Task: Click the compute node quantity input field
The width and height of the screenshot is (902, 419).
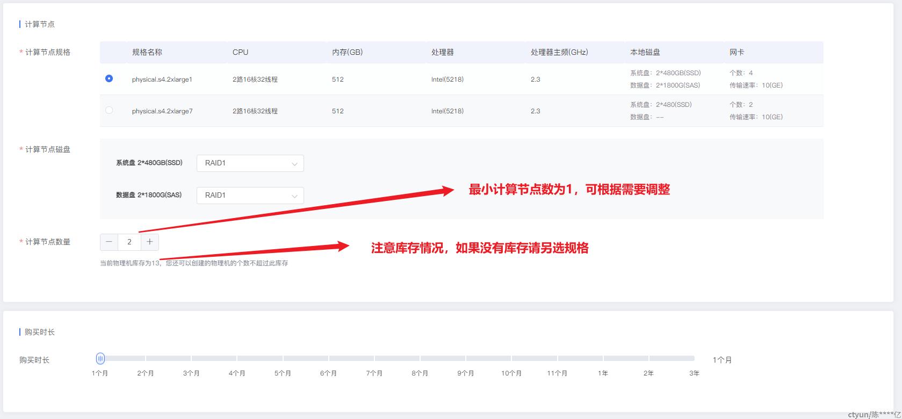Action: tap(129, 242)
